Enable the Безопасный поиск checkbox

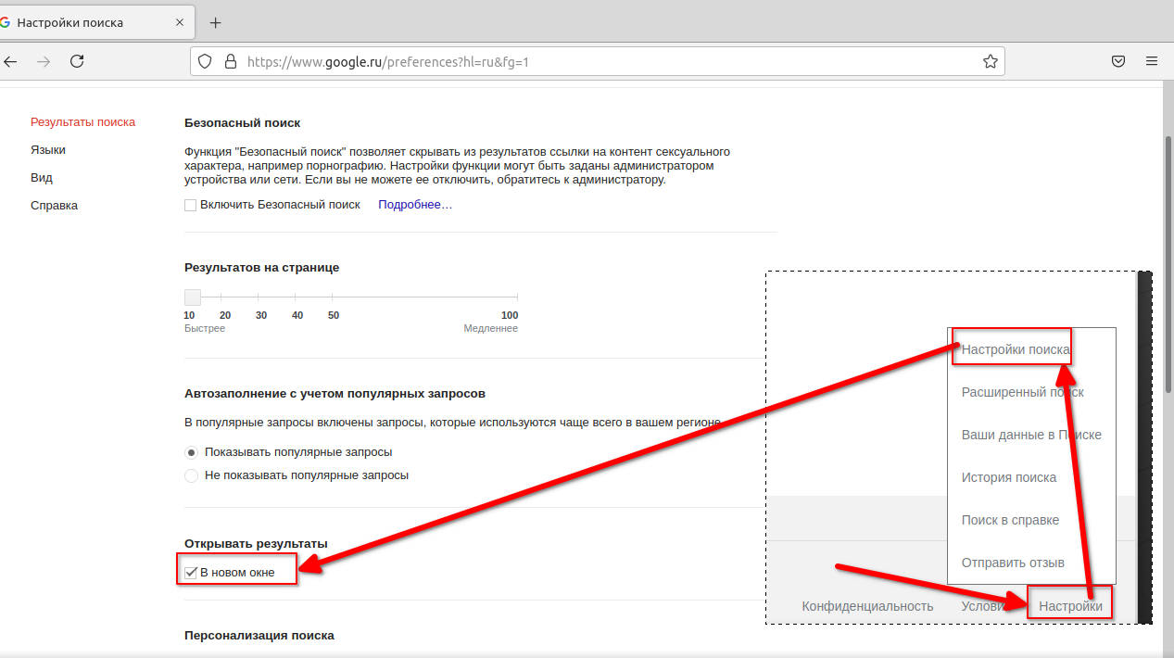point(191,205)
